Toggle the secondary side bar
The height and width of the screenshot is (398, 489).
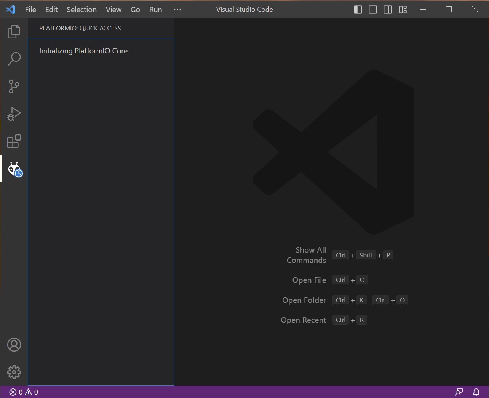[388, 10]
